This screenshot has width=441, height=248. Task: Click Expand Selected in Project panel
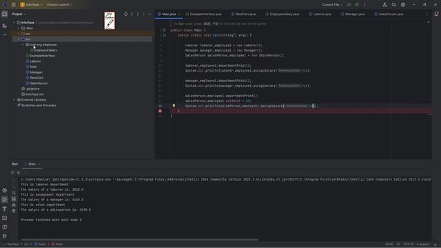132,14
